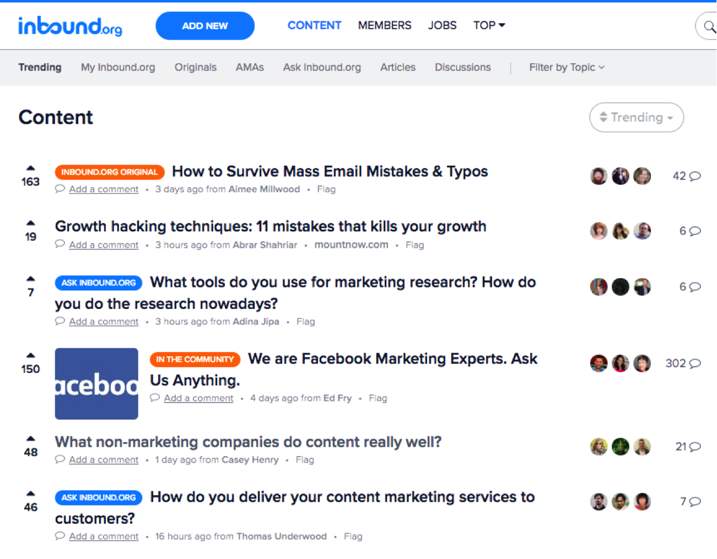The image size is (717, 559).
Task: Click small bubble icon beside Aimee Millwood's Add a comment
Action: [x=60, y=189]
